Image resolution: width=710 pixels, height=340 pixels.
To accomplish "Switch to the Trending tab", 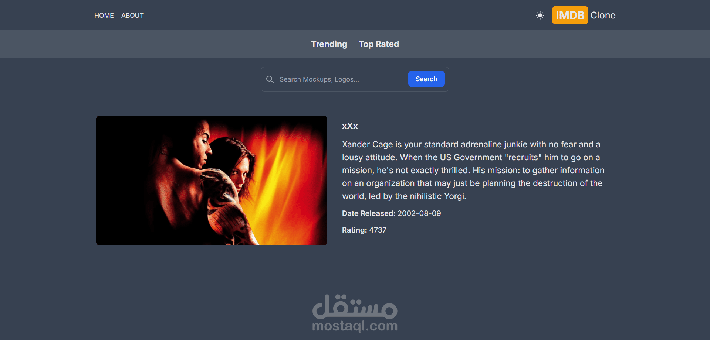I will tap(329, 44).
